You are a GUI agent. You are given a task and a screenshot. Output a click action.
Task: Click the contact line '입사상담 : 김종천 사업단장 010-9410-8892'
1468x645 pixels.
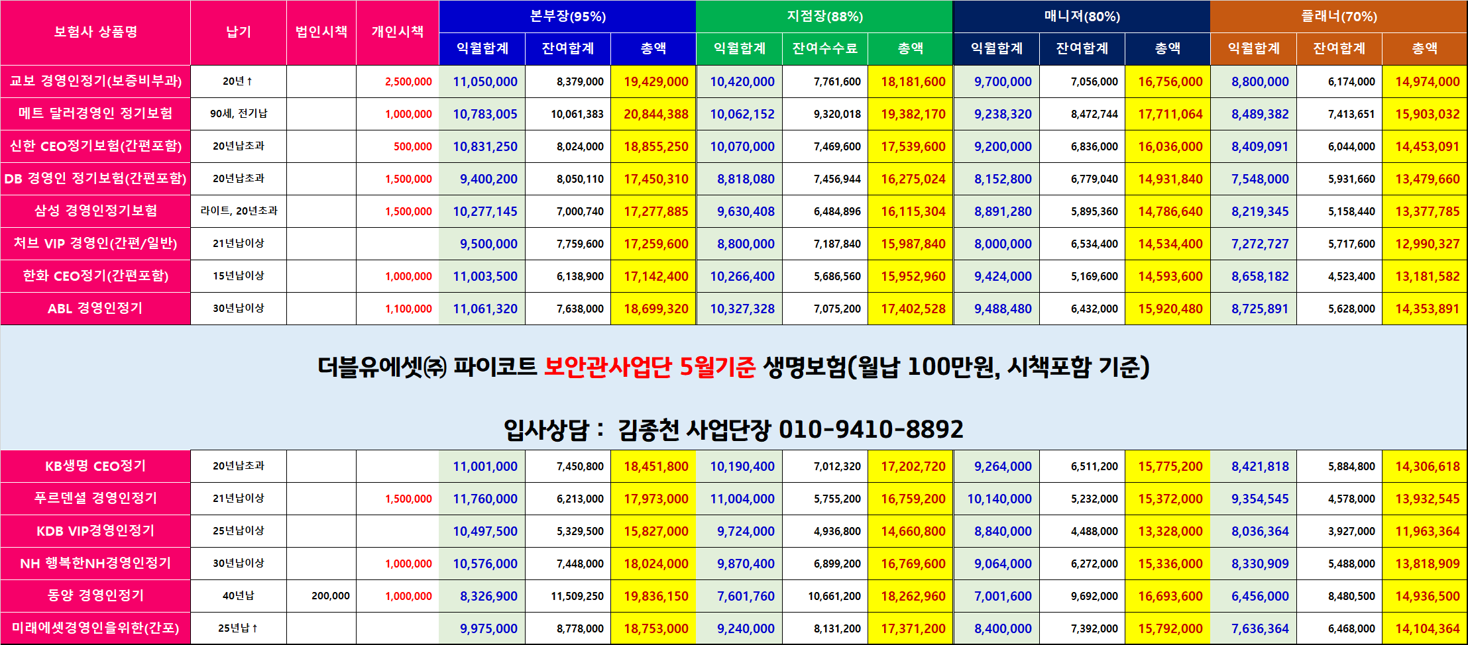tap(733, 430)
